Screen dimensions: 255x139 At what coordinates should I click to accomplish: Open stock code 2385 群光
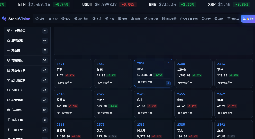[x=181, y=125]
